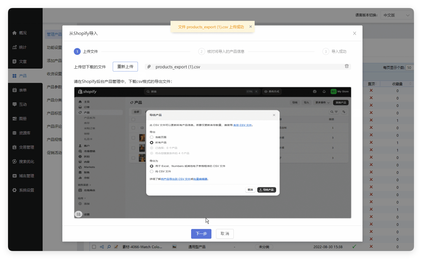Click green check mark on 2022-08-30 row
Viewport: 422px width, 259px height.
(354, 246)
